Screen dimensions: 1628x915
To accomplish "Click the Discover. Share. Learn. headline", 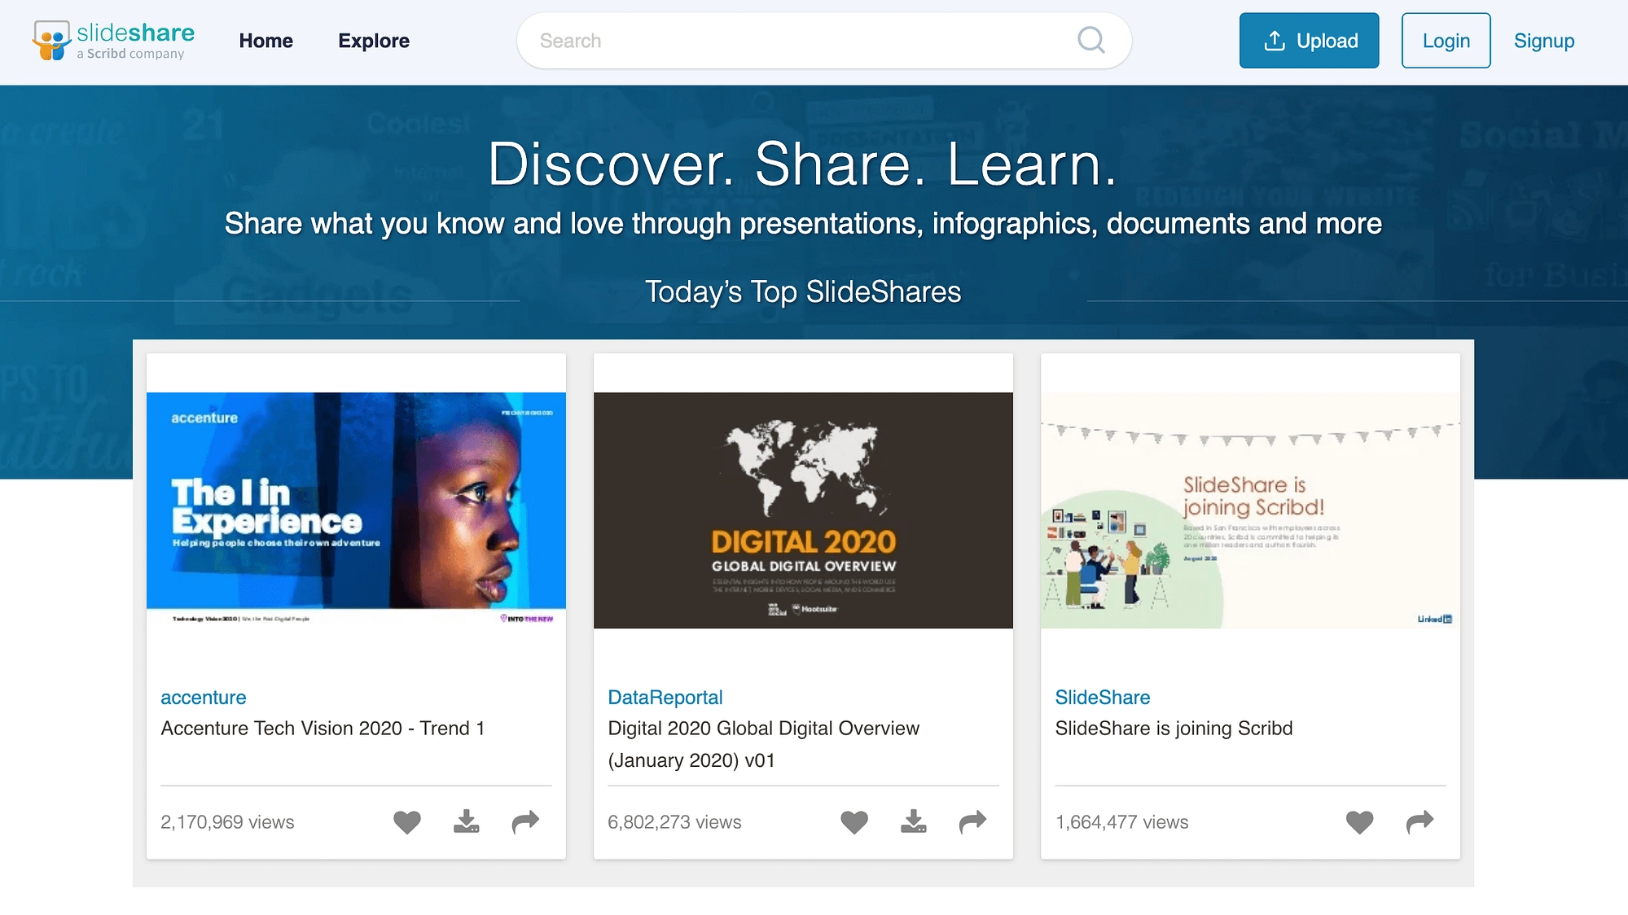I will (802, 164).
